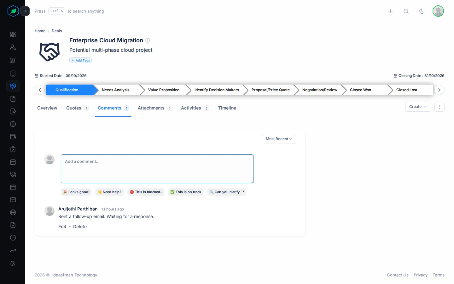
Task: Focus the Add a comment text box
Action: (x=157, y=169)
